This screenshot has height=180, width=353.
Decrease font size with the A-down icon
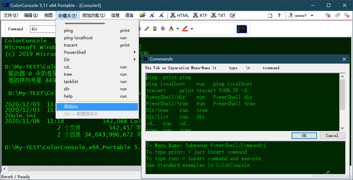161,16
